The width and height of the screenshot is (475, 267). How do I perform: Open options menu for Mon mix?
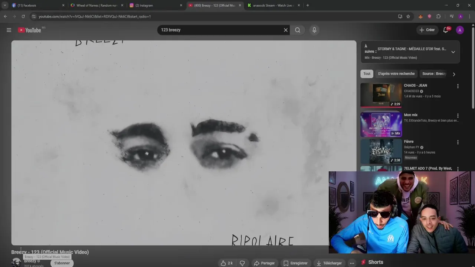(458, 116)
